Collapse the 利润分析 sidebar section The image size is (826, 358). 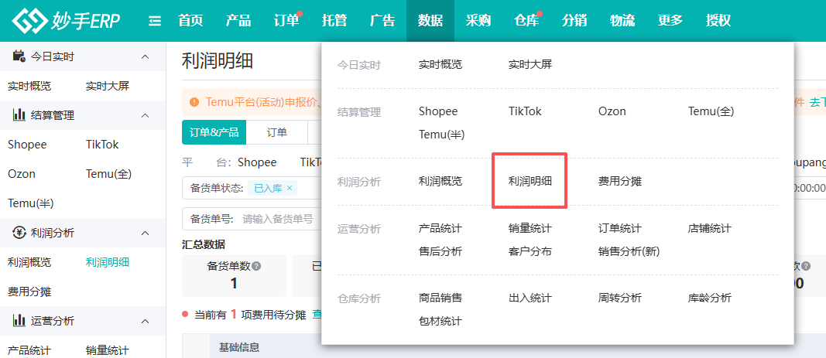[145, 233]
